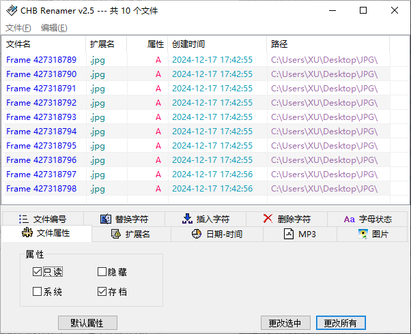
Task: Select file Frame 427318793
Action: [42, 117]
